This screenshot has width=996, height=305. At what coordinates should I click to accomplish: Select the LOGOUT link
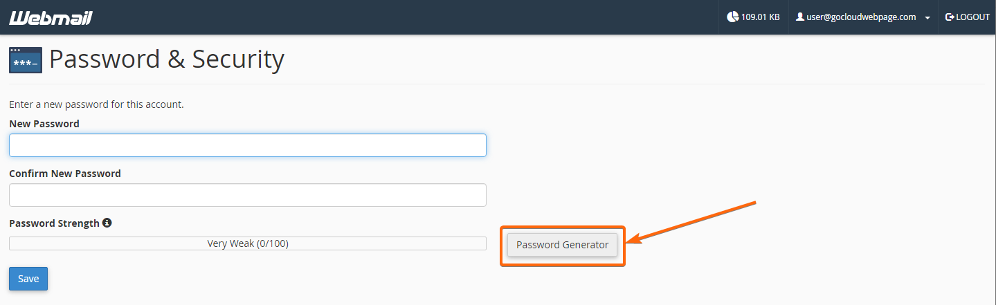pyautogui.click(x=968, y=17)
